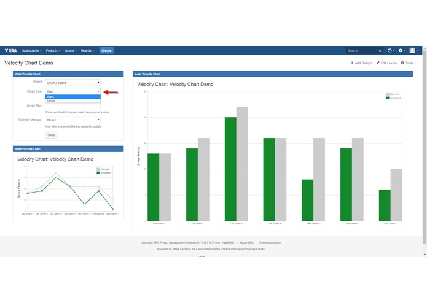Screen dimensions: 427x303
Task: Click the Save button
Action: pos(51,135)
